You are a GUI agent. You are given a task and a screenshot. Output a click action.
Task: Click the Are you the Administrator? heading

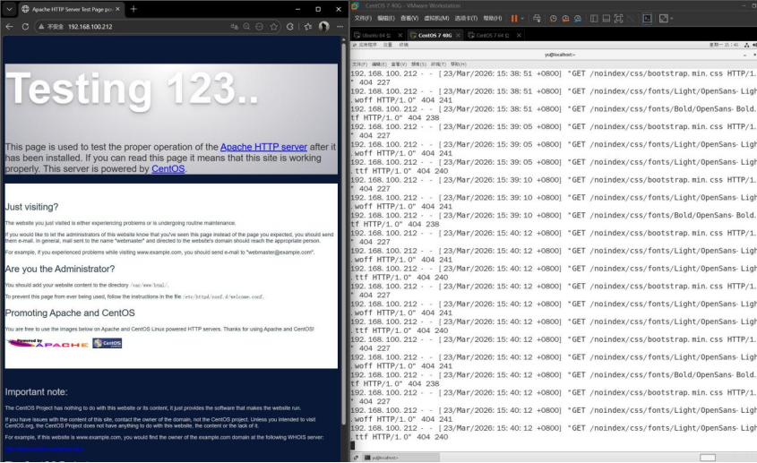point(60,269)
